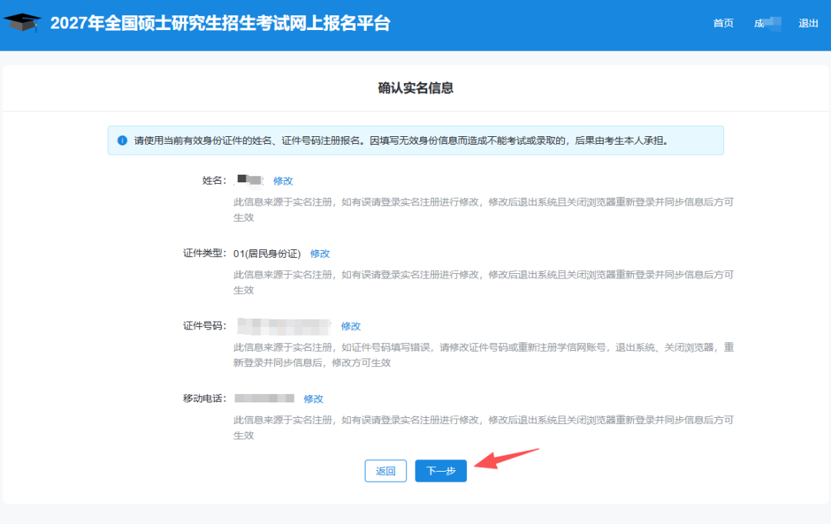Click 修改 next to 证件号码
This screenshot has width=831, height=524.
[351, 326]
